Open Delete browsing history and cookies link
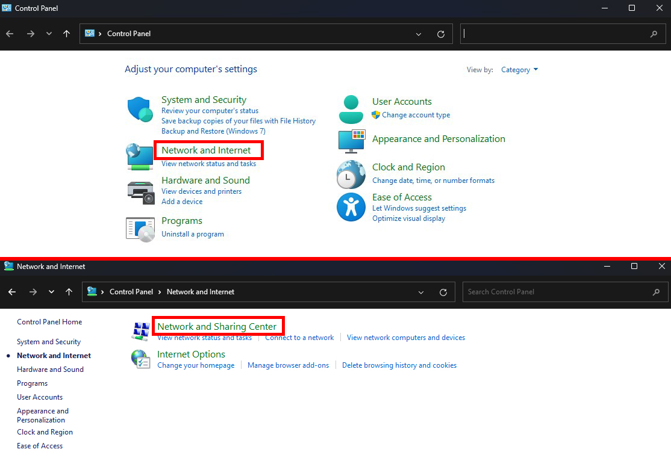The width and height of the screenshot is (671, 467). (x=399, y=365)
